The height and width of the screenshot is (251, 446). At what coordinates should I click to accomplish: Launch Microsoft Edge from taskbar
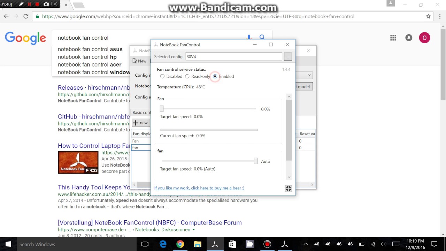tap(163, 244)
